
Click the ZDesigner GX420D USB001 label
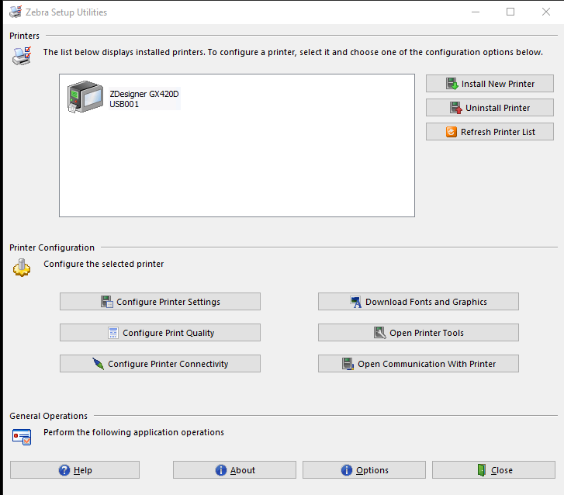[x=144, y=99]
